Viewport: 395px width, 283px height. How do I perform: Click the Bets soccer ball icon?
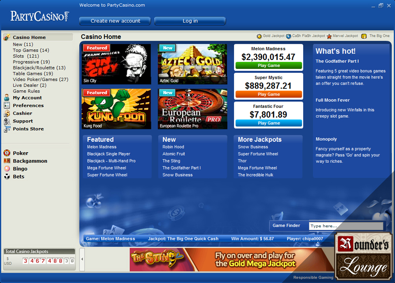pos(7,176)
